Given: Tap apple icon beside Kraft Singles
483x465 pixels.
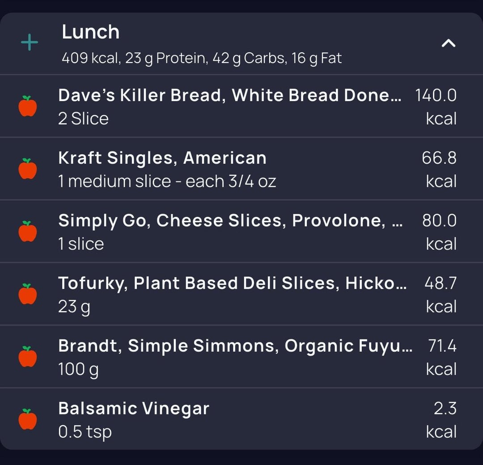Looking at the screenshot, I should (28, 169).
